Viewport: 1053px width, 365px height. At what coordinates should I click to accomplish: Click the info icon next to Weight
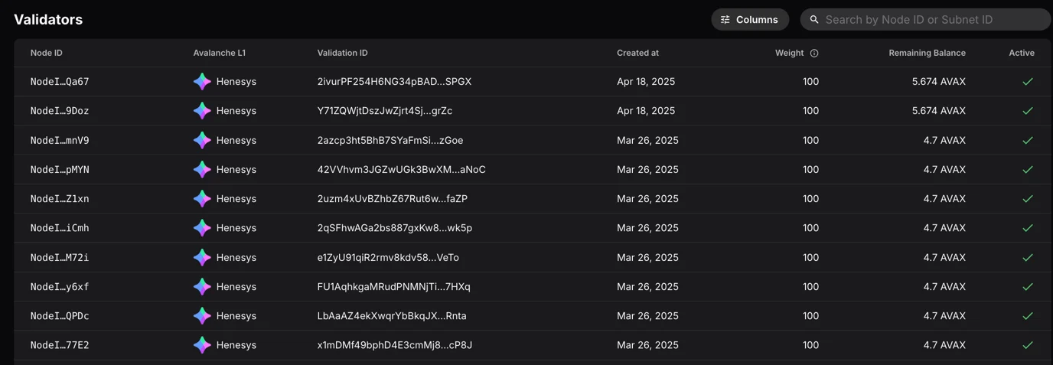click(x=814, y=53)
